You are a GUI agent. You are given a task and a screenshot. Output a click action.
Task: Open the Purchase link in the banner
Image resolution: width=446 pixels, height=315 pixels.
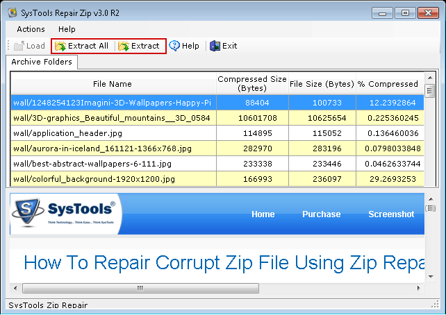(x=322, y=214)
